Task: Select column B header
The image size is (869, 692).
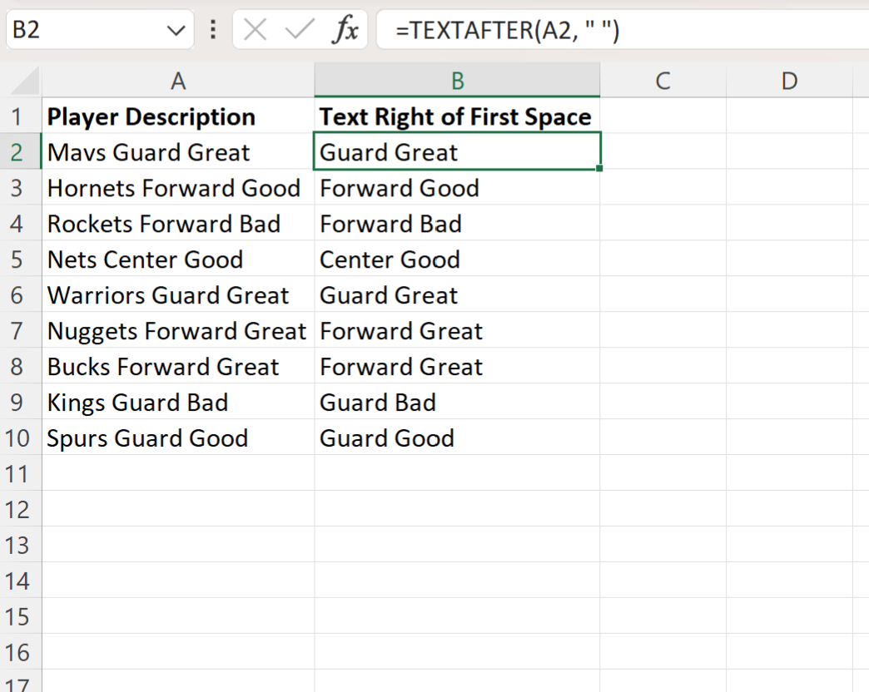Action: click(457, 80)
